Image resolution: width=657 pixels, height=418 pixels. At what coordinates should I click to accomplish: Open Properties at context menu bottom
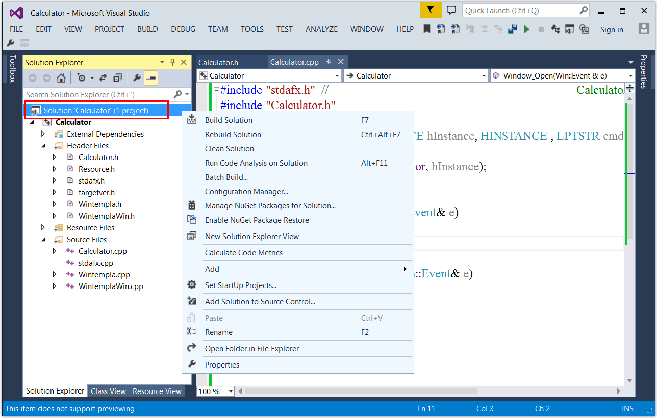[297, 365]
